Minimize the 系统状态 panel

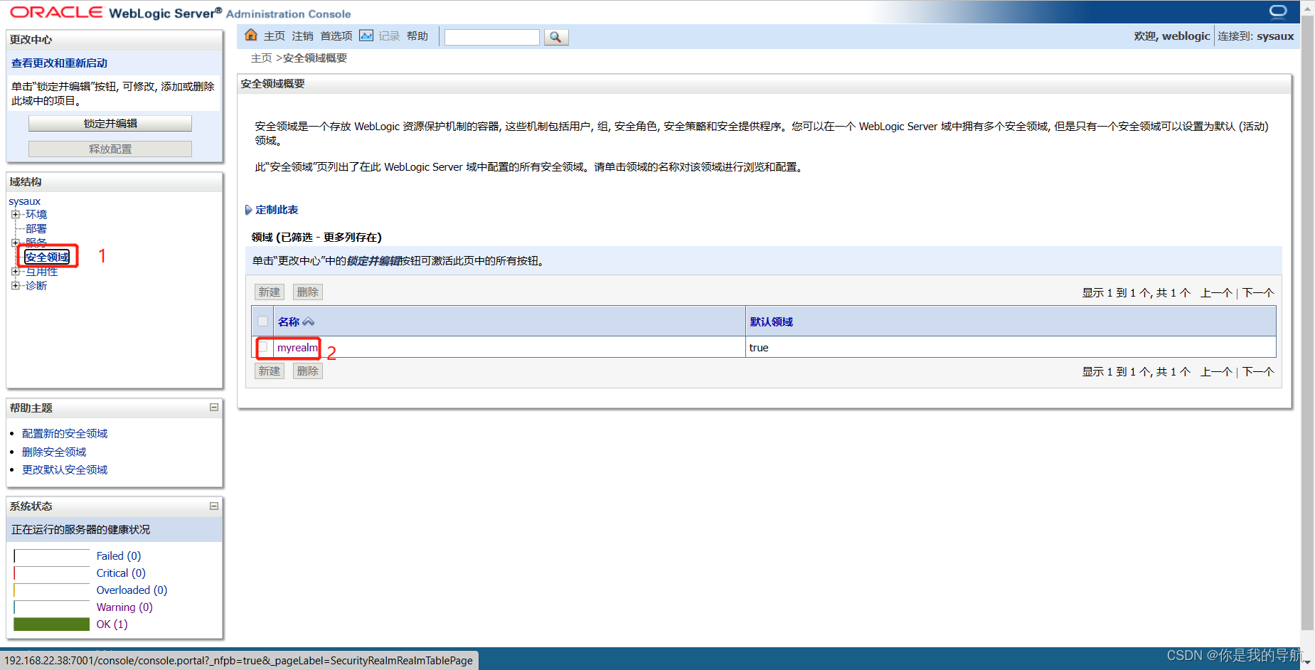(x=213, y=506)
